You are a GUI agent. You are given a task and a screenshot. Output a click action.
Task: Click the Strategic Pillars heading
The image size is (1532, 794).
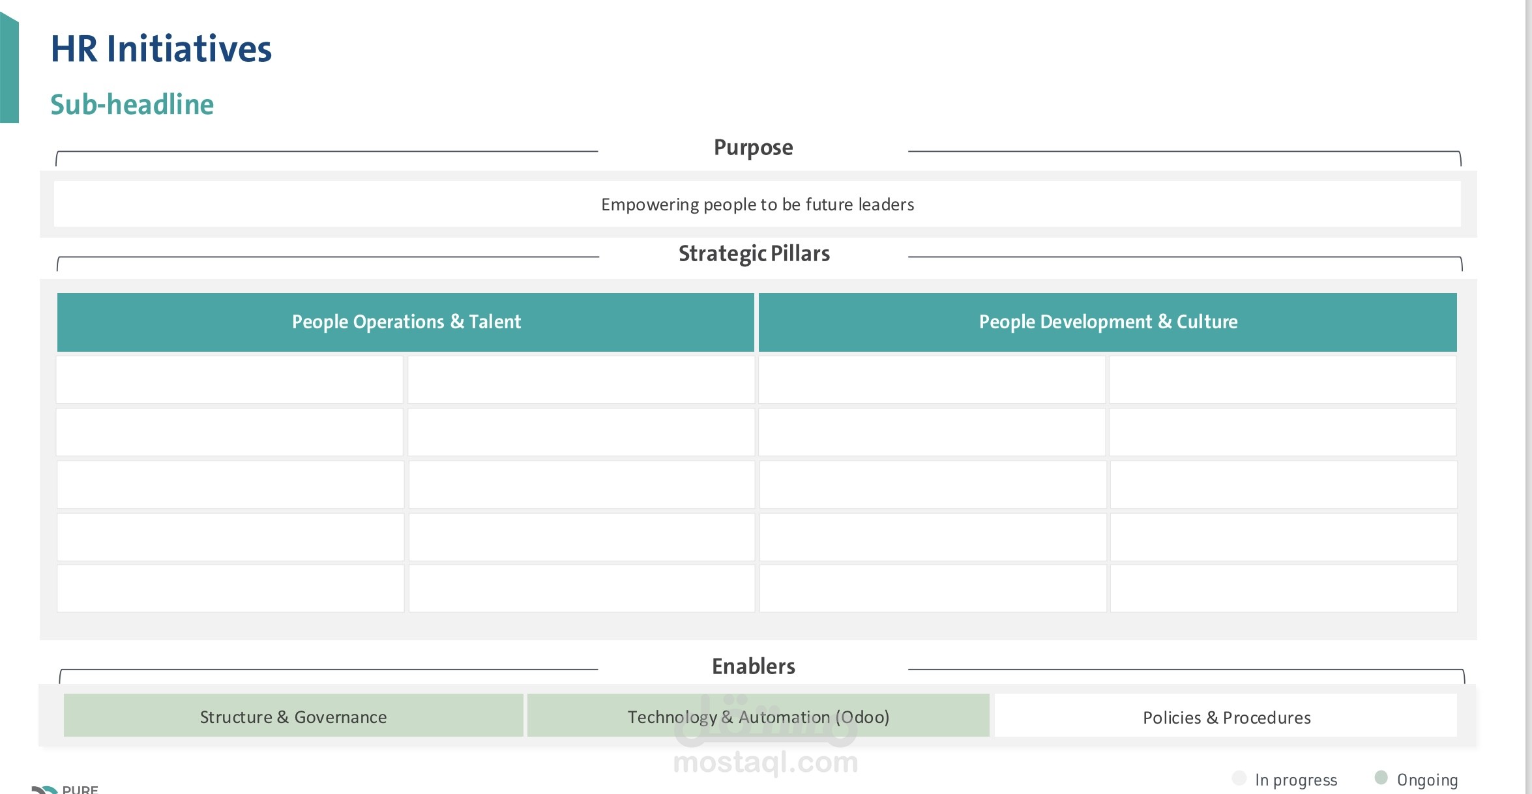[x=754, y=253]
